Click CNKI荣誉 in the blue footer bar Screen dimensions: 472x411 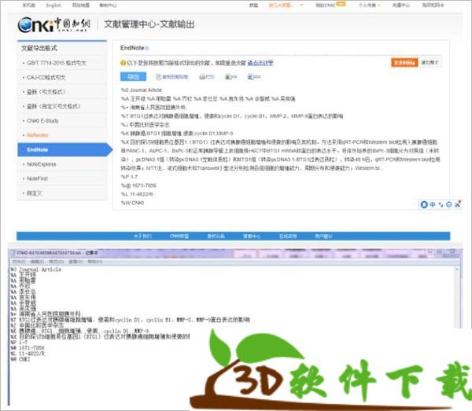(x=179, y=236)
